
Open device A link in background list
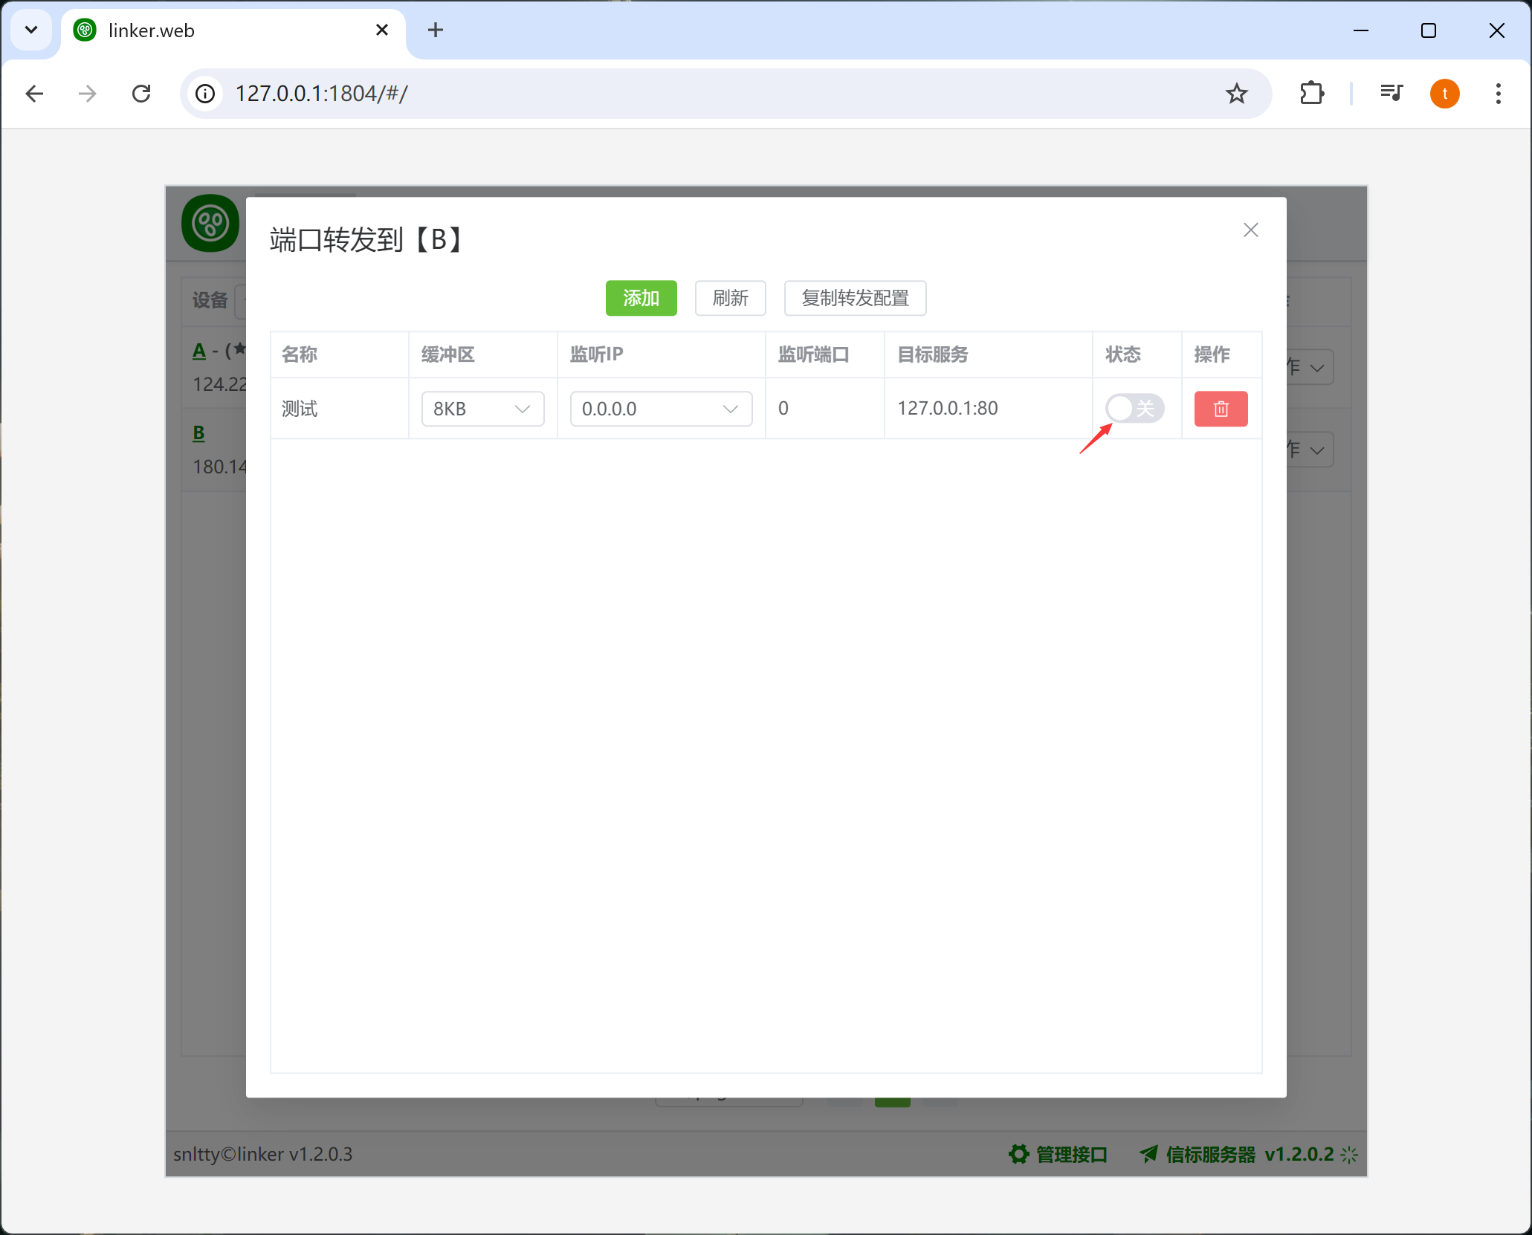pos(199,351)
